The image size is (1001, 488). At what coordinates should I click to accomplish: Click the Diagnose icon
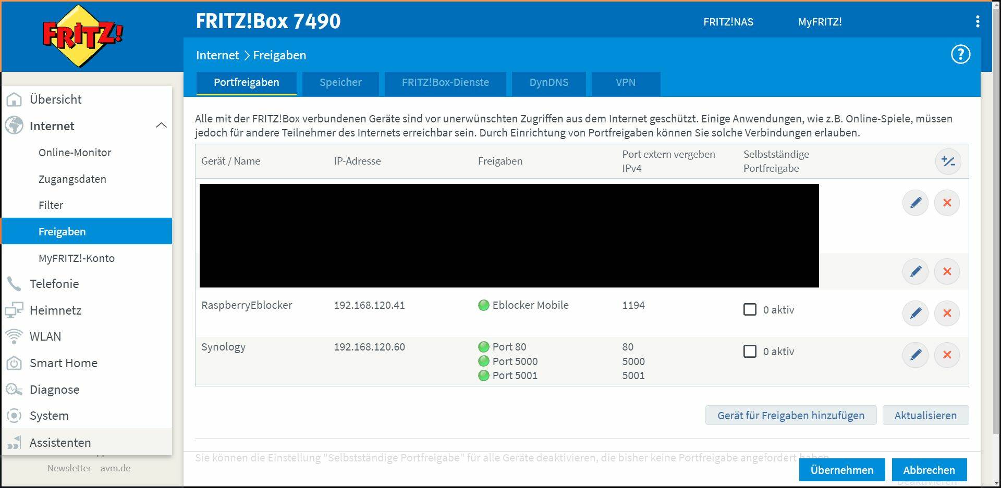(x=14, y=390)
